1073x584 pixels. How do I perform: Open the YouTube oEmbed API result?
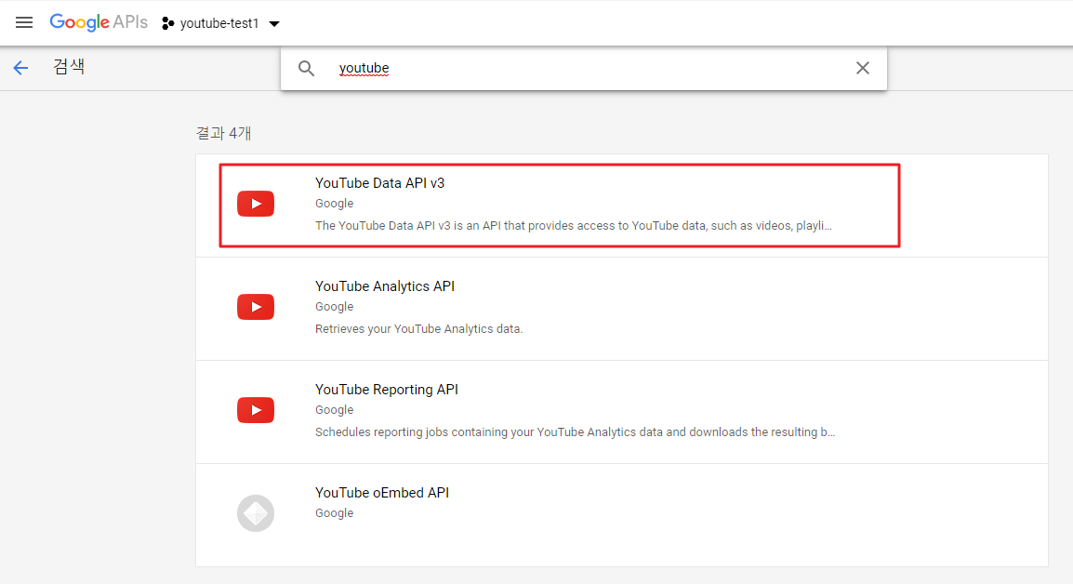(x=621, y=515)
